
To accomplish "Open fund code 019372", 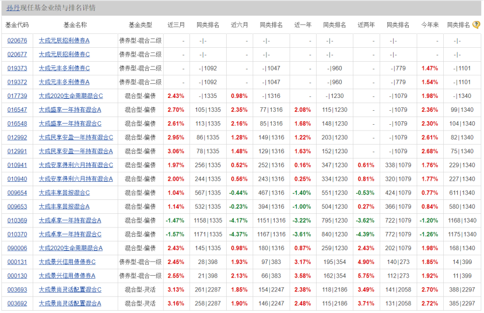I will pos(17,82).
